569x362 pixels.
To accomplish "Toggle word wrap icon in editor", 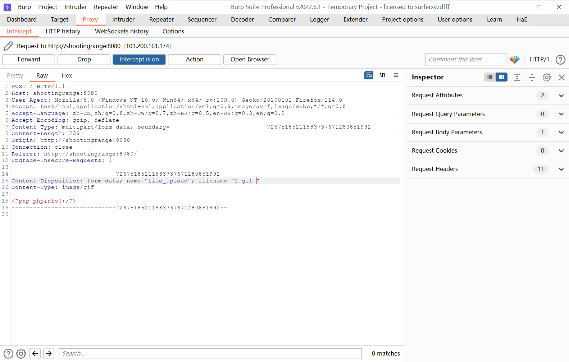I will [x=369, y=75].
